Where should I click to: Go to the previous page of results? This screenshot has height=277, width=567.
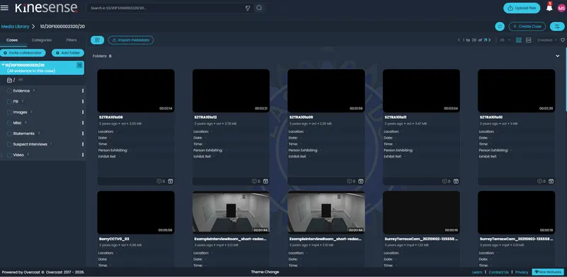459,40
